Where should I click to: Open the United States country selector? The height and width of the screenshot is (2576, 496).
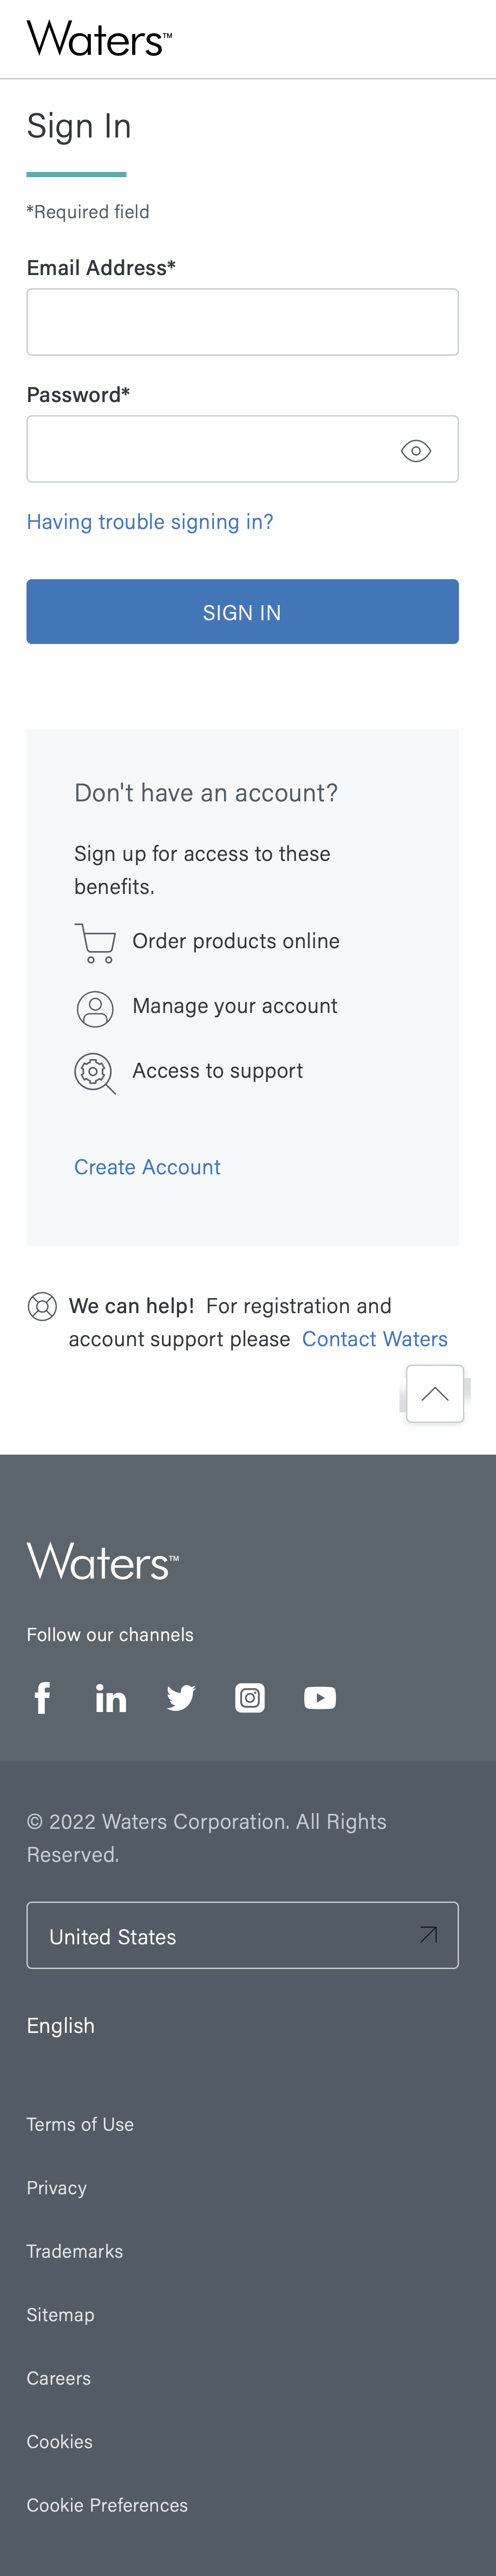242,1935
